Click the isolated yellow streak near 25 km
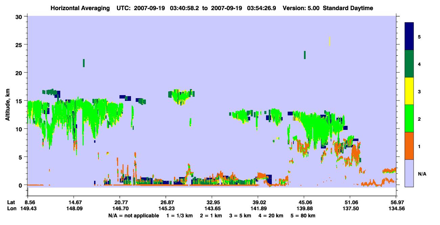 [x=330, y=41]
